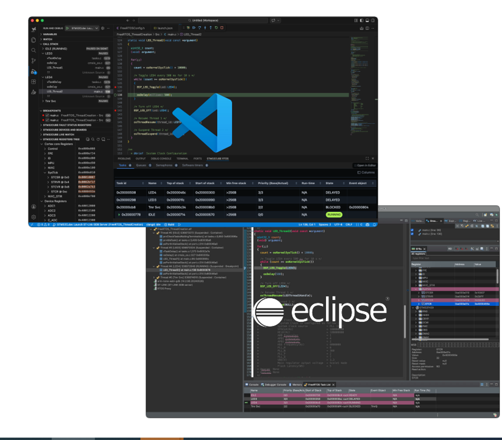Open STM32Cube icon at top of activity bar

point(34,29)
